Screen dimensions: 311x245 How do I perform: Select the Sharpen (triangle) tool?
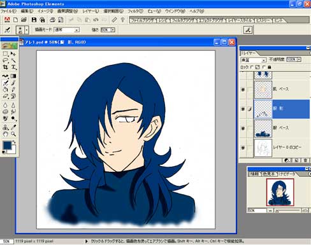pyautogui.click(x=13, y=105)
